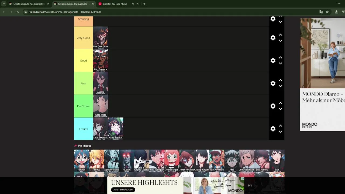This screenshot has height=194, width=345.
Task: Move Good tier up with arrow
Action: [x=280, y=57]
